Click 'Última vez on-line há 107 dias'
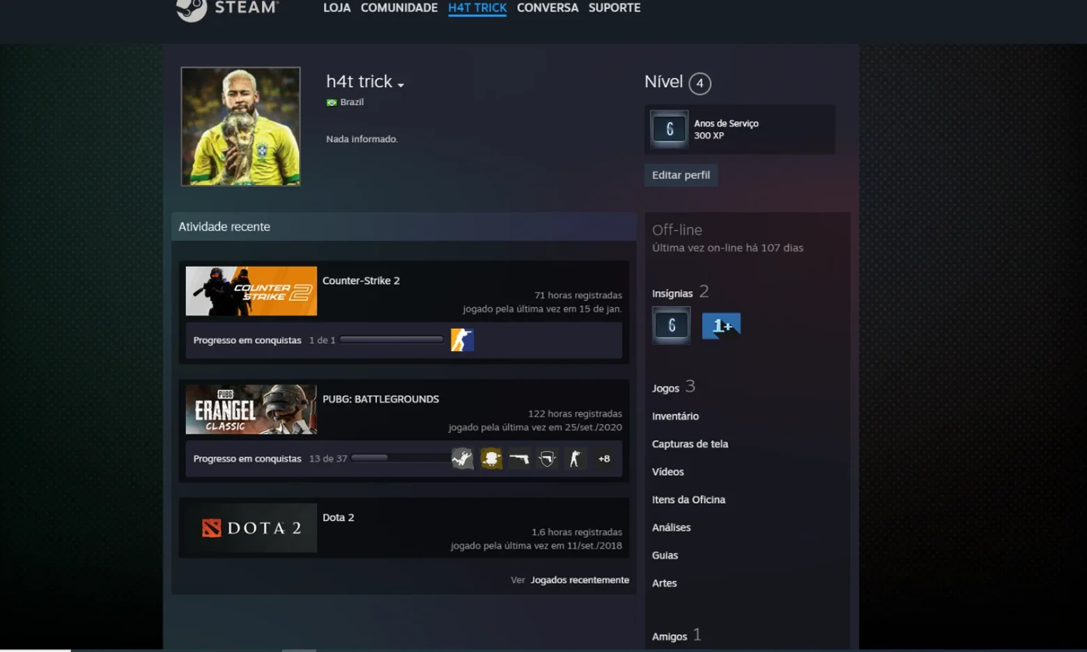 [x=727, y=247]
